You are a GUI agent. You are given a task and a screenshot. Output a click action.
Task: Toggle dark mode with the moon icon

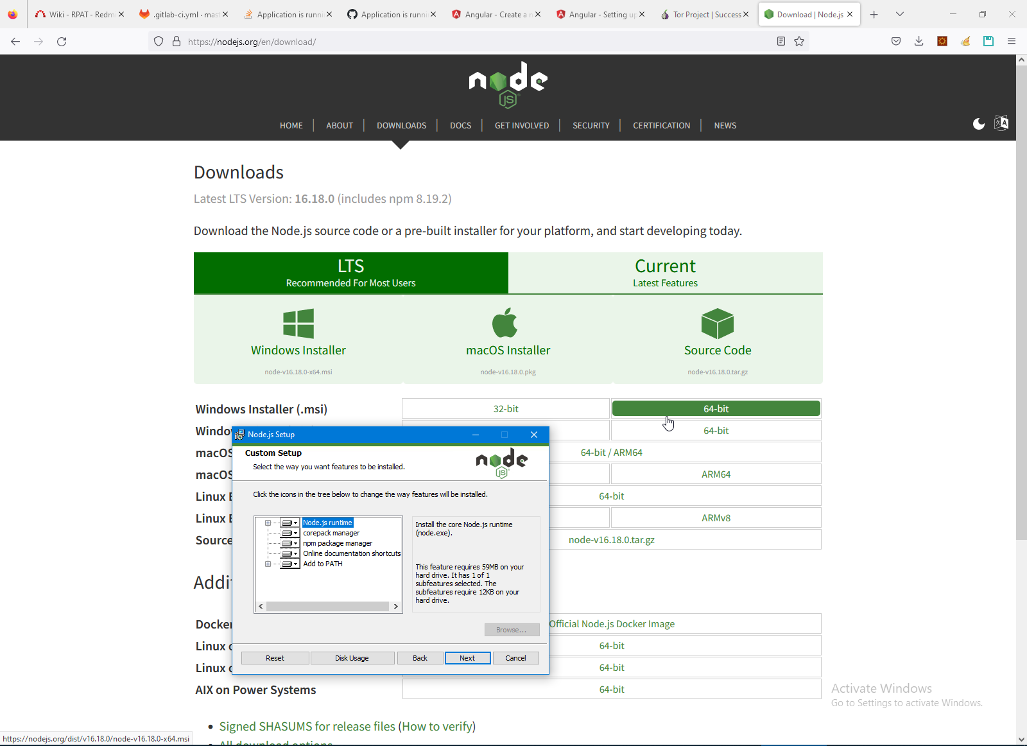coord(978,124)
